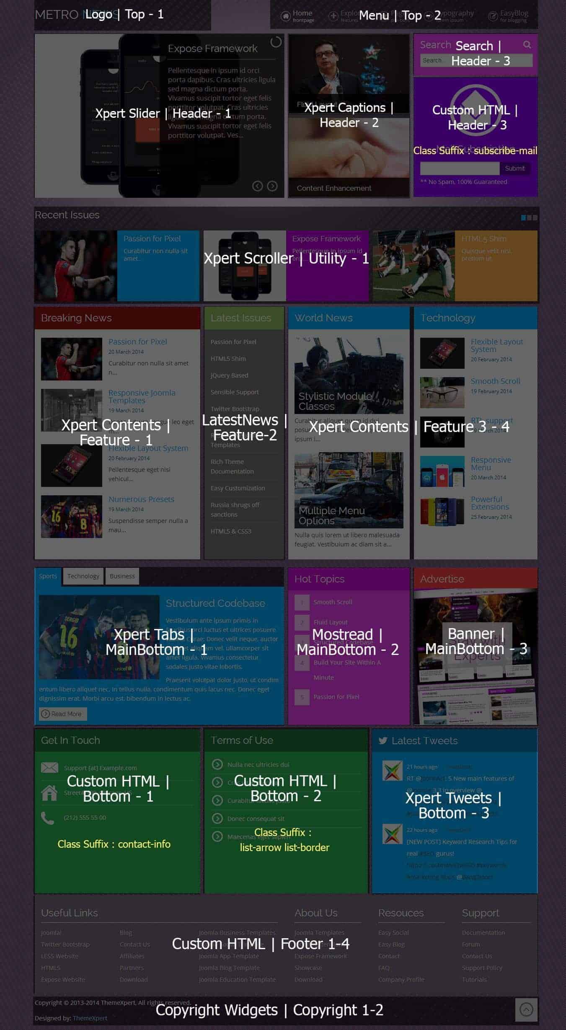Select first pagination dot in Recent Issues
Image resolution: width=566 pixels, height=1030 pixels.
click(x=523, y=218)
